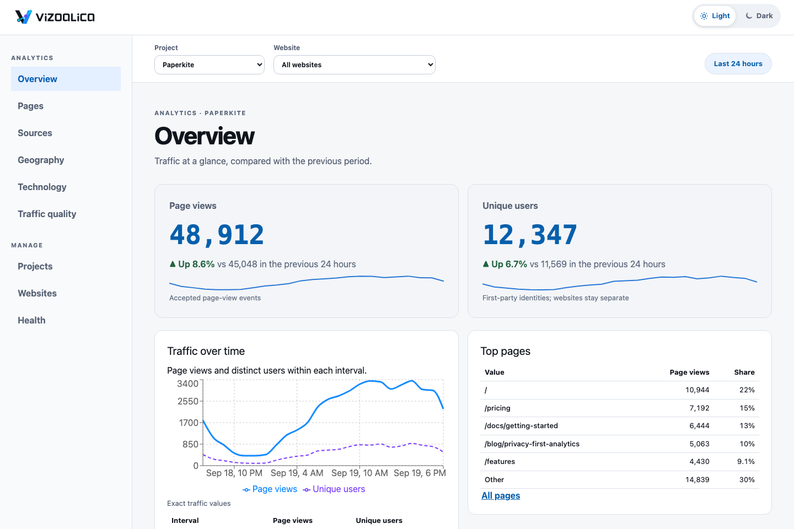Click the Other row in Top pages
Screen dimensions: 794x529
620,479
